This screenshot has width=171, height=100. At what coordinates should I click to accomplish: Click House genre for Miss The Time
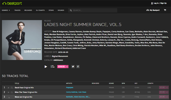(x=111, y=92)
